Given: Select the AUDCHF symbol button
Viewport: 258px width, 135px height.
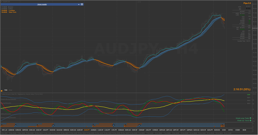Looking at the screenshot, I should (80, 130).
